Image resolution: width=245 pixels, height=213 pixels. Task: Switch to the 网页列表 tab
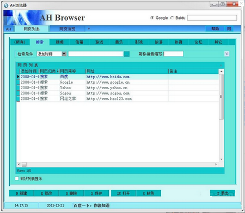point(32,29)
